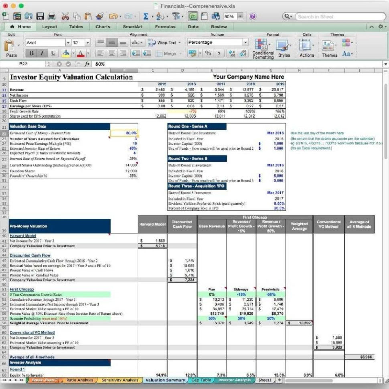Open the abc text orientation dropdown
The width and height of the screenshot is (389, 389).
[137, 43]
